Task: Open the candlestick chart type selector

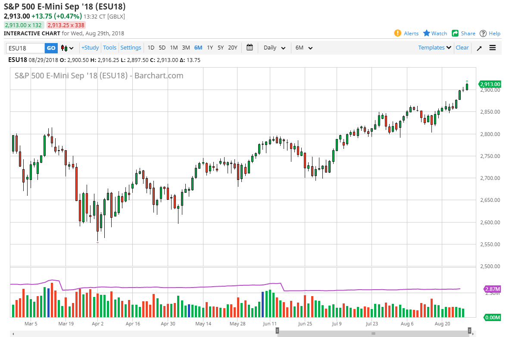Action: 67,48
